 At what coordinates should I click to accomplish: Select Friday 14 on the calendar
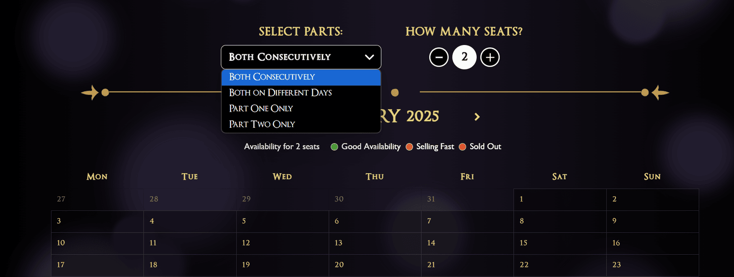(467, 244)
